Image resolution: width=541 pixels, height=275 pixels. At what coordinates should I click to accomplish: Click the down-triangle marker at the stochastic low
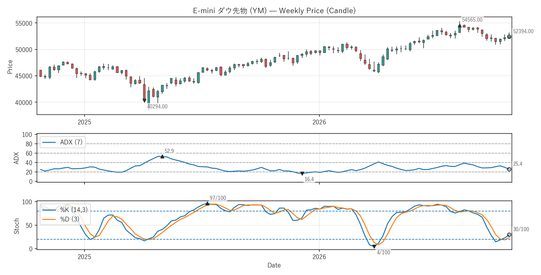374,247
